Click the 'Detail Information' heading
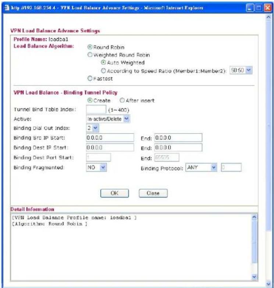274x288 pixels. pos(32,209)
